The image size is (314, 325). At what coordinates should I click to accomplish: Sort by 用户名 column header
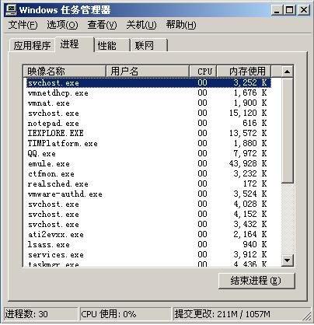click(148, 72)
